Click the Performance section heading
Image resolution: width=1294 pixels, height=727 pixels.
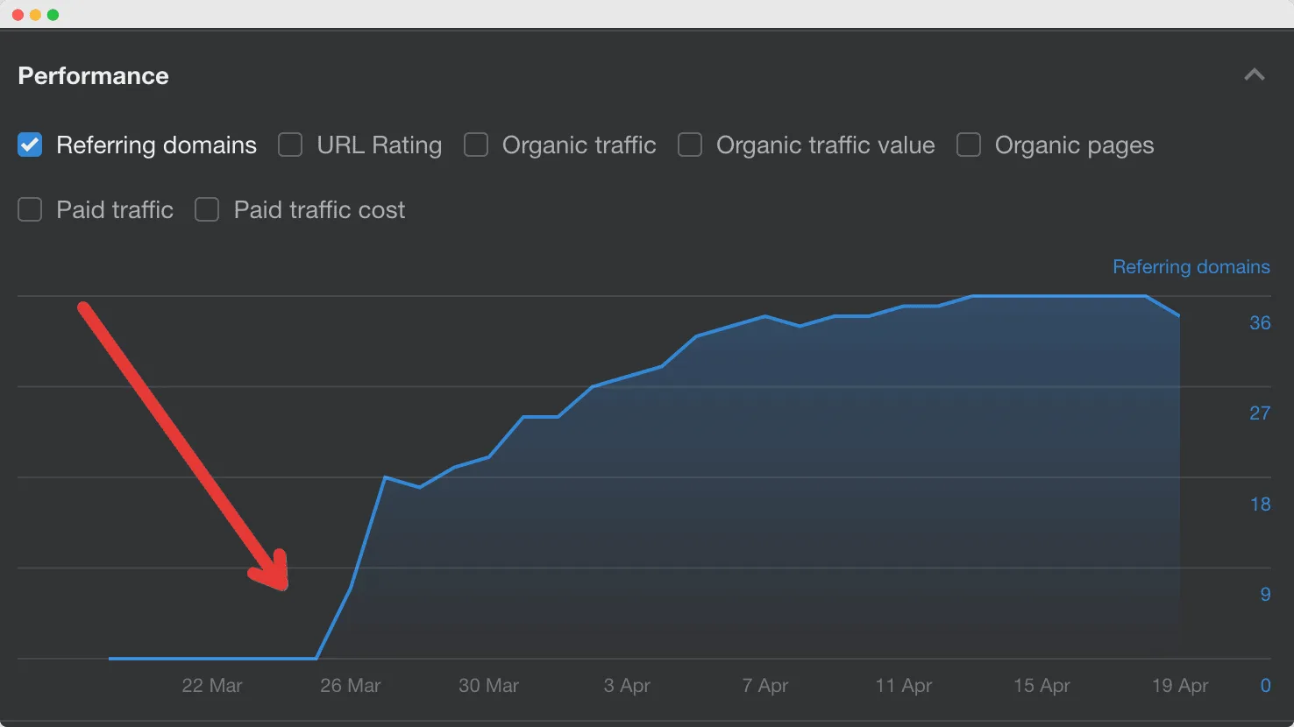click(93, 76)
